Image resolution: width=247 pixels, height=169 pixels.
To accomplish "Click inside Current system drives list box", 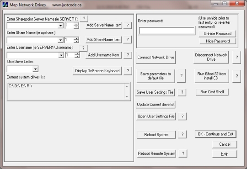I will tap(66, 91).
